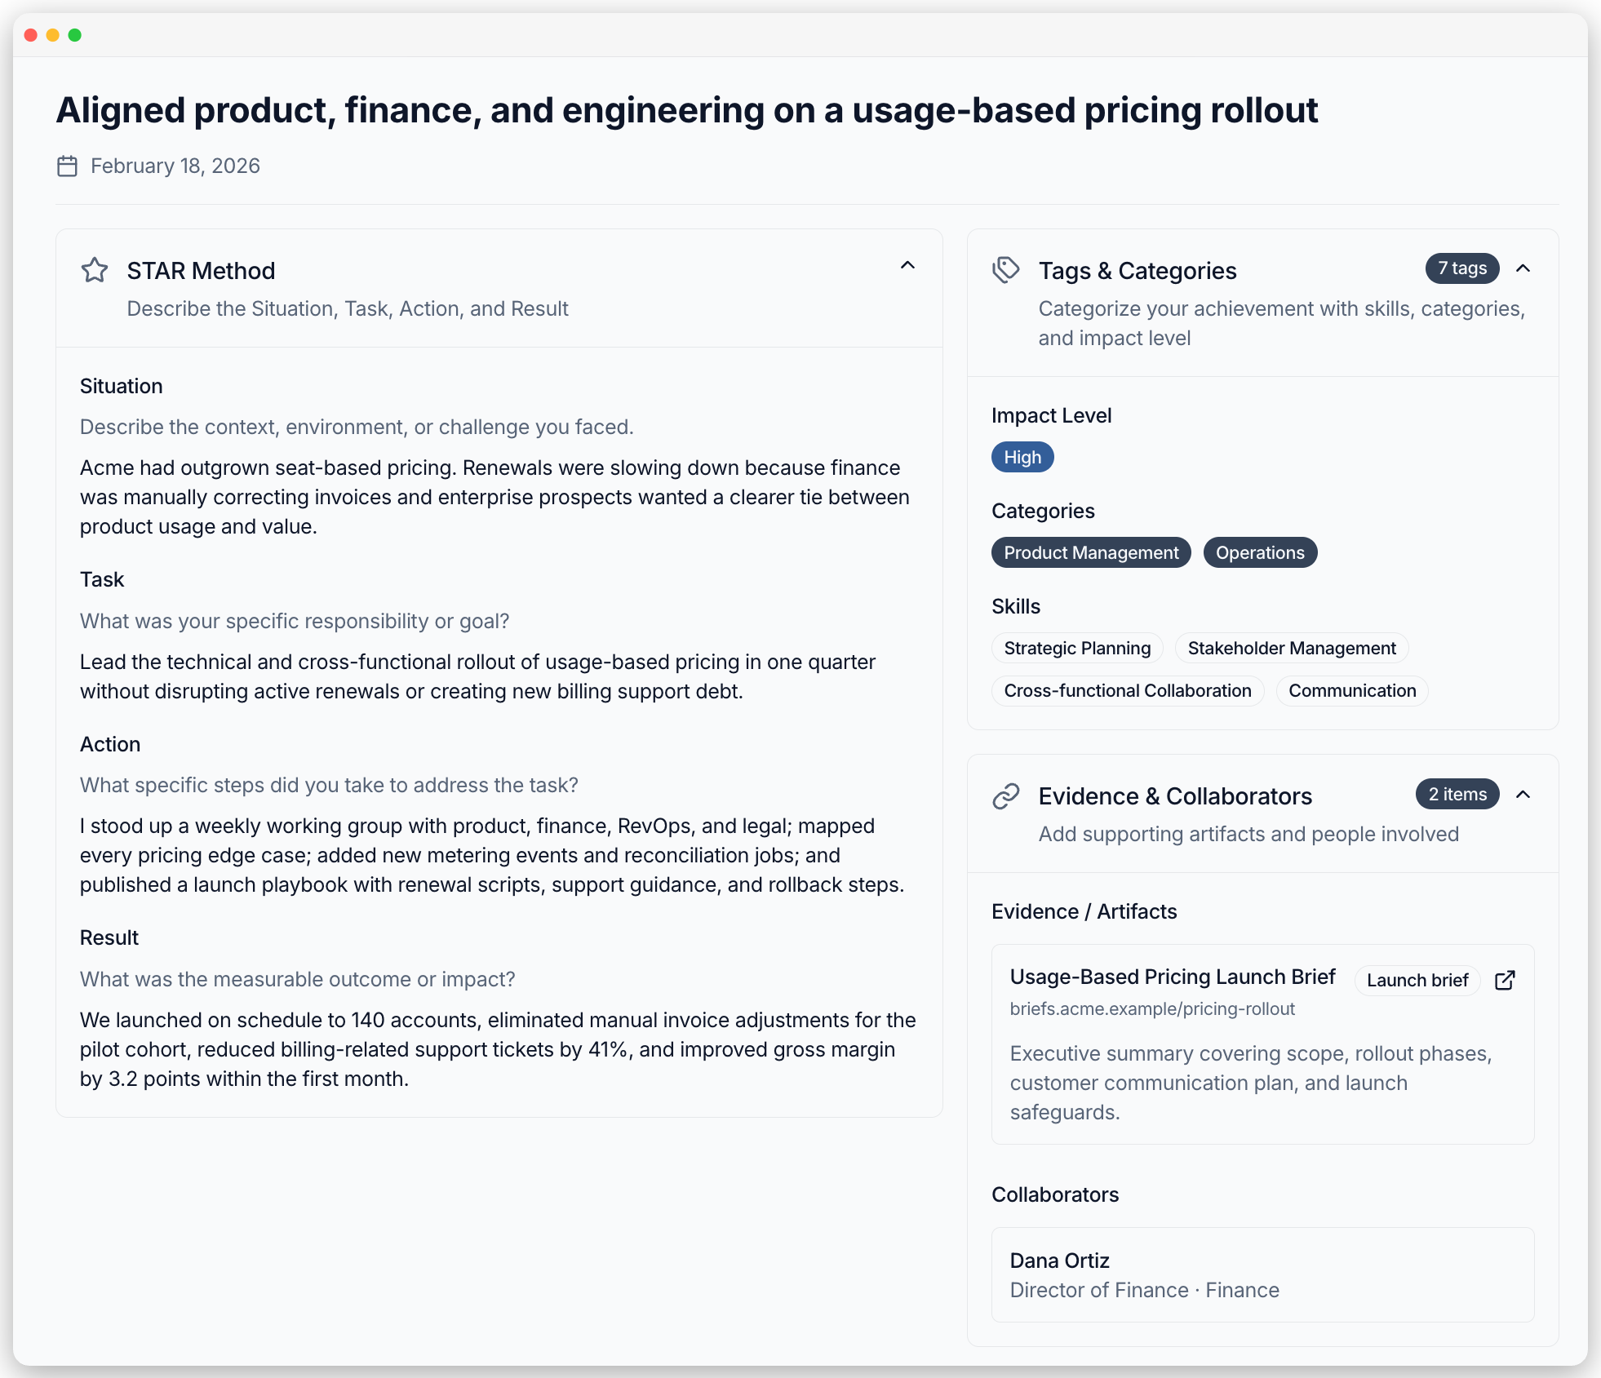Click the star icon beside STAR Method
This screenshot has width=1601, height=1378.
point(95,270)
